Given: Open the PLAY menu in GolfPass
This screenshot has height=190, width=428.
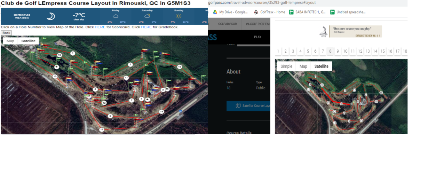Looking at the screenshot, I should [x=258, y=37].
